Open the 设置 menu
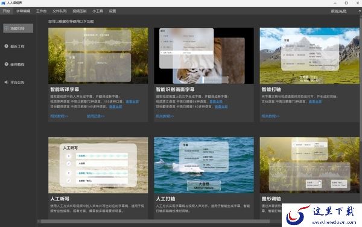362x227 pixels. tap(112, 11)
